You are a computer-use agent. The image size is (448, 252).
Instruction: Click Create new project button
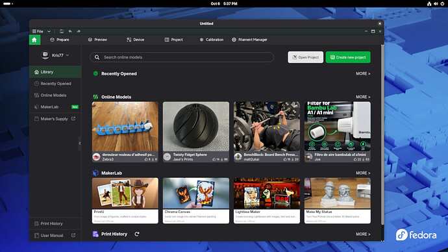pyautogui.click(x=348, y=57)
